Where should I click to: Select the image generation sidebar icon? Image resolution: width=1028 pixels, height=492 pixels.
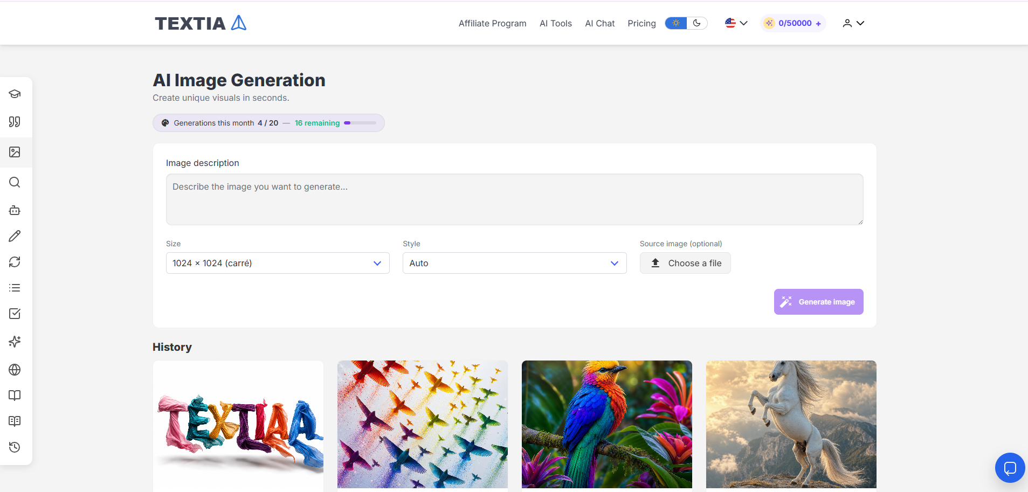click(x=15, y=152)
